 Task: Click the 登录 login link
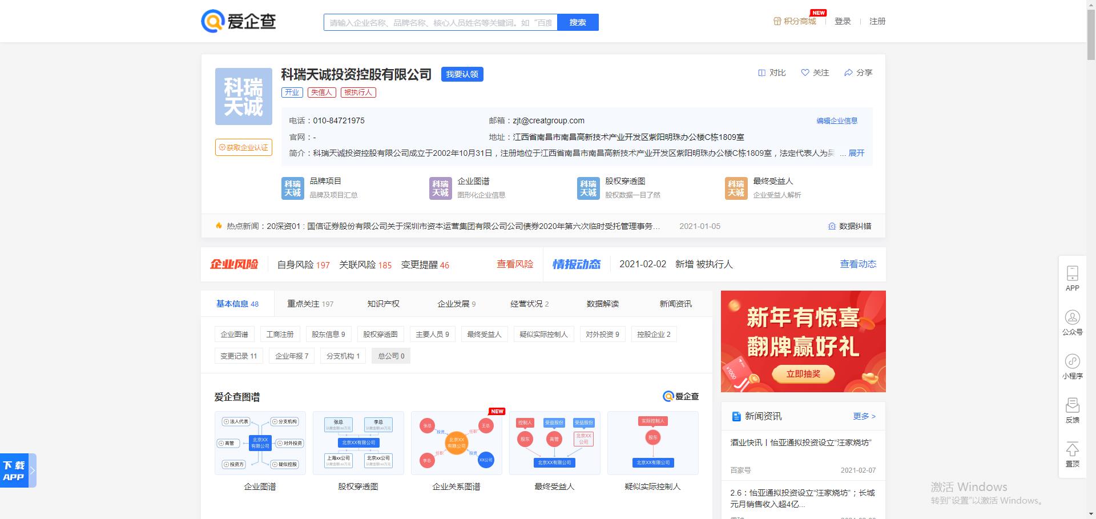point(843,21)
